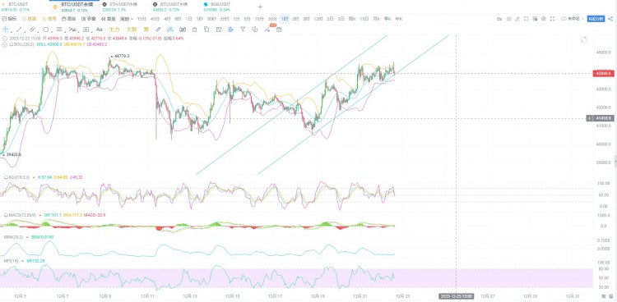This screenshot has width=617, height=302.
Task: Click the 信号 signal button
Action: click(x=49, y=19)
